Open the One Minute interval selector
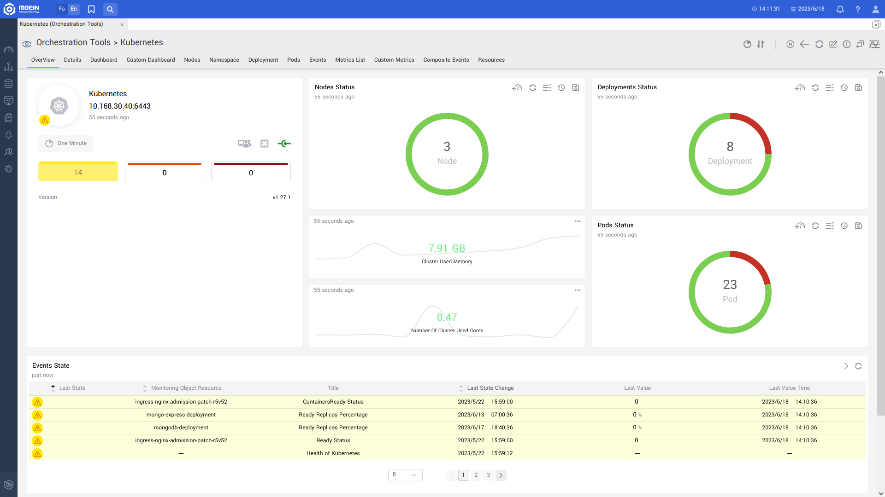The height and width of the screenshot is (497, 885). pyautogui.click(x=66, y=144)
